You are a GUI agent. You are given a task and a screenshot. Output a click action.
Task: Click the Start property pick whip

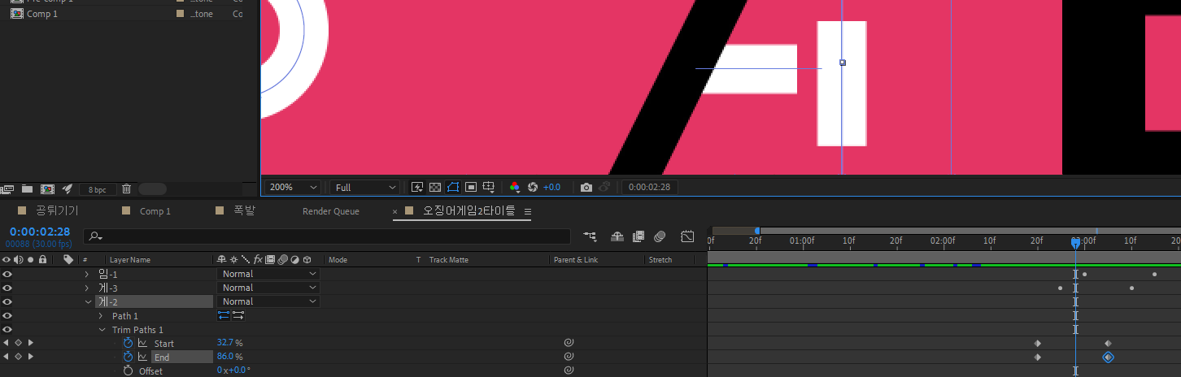pos(569,343)
